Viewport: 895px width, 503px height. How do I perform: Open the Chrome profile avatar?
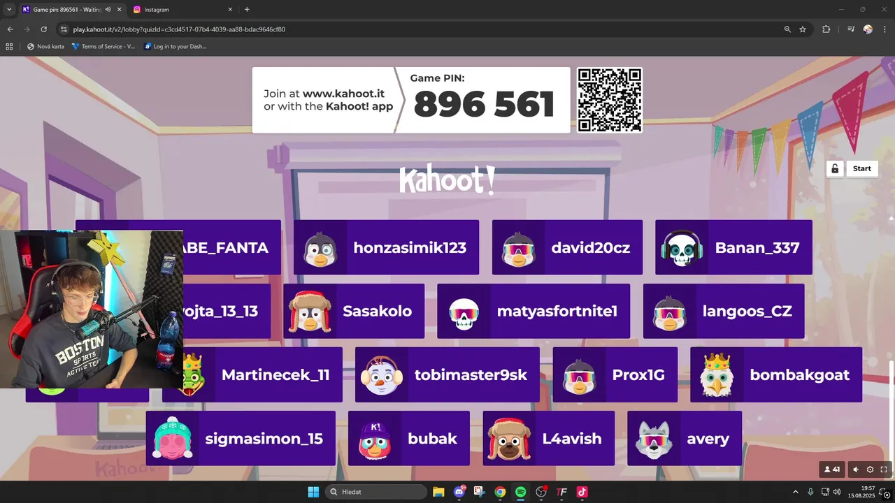pos(868,29)
